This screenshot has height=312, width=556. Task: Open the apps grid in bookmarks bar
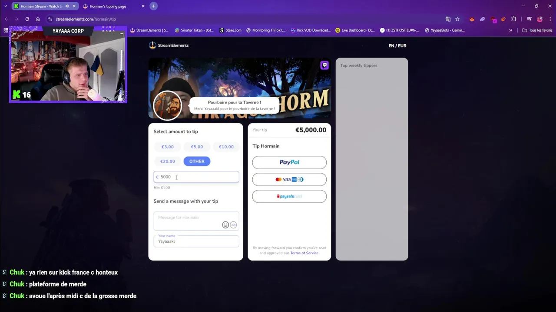tap(6, 30)
